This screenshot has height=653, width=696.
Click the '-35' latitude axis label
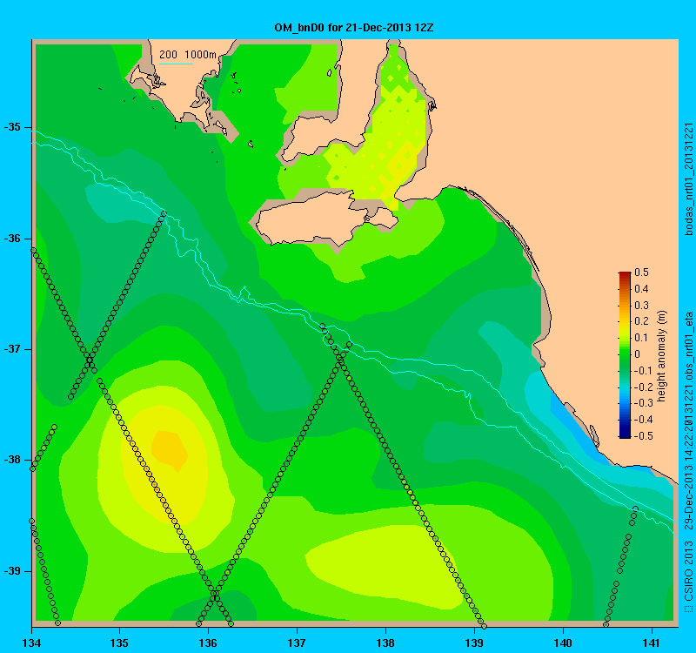(x=12, y=127)
